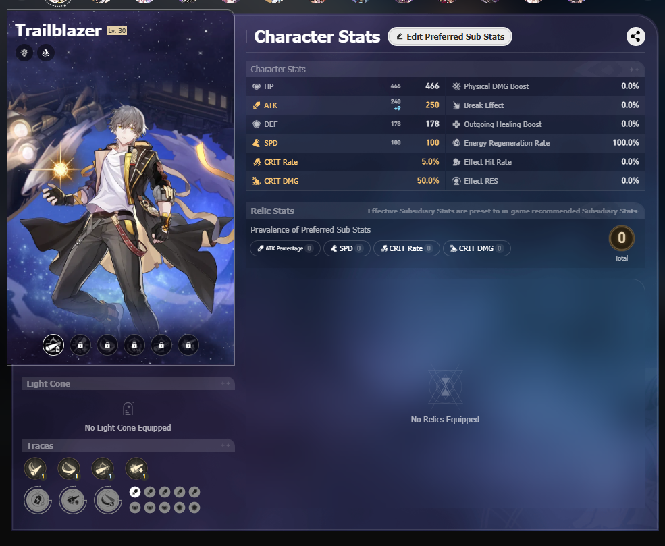This screenshot has width=665, height=546.
Task: Click the CRIT Rate value 5.0%
Action: click(430, 161)
